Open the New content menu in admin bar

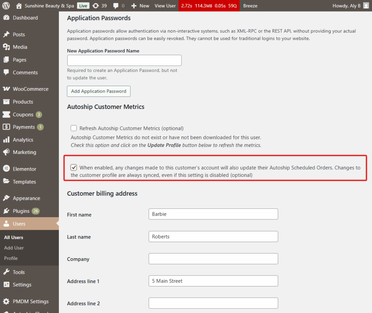click(140, 6)
